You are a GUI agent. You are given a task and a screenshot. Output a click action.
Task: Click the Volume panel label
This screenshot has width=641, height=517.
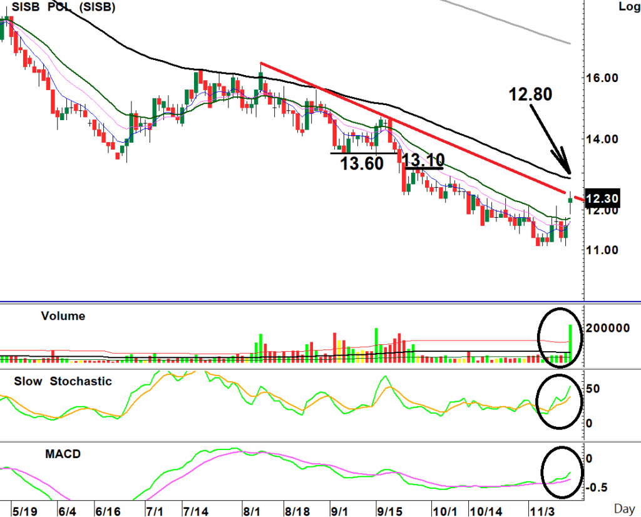[63, 316]
